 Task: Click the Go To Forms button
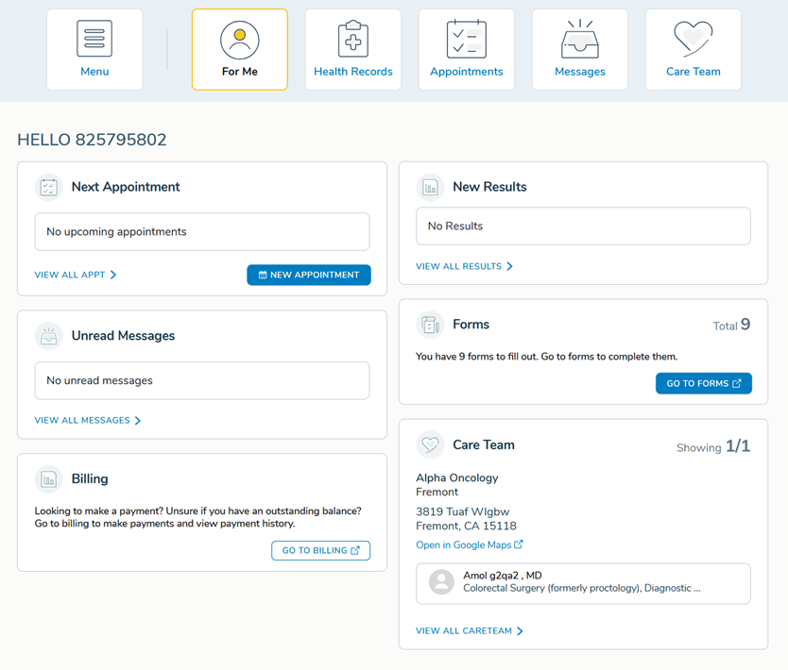tap(704, 383)
